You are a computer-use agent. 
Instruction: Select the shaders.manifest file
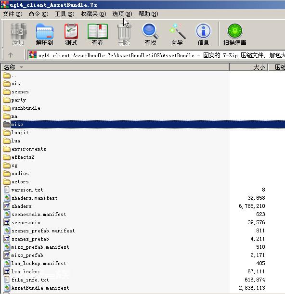tap(35, 198)
